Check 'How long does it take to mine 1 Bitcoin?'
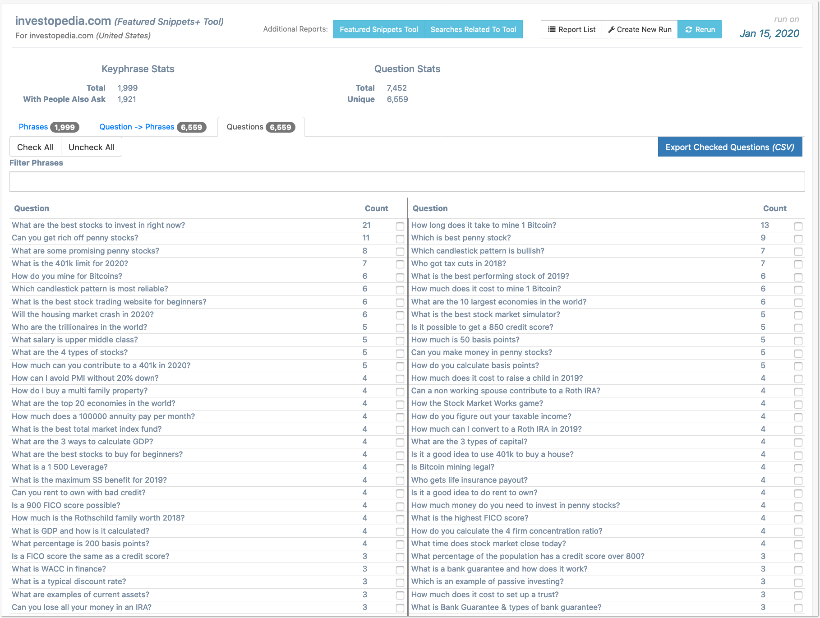Viewport: 820px width, 618px height. pos(798,226)
